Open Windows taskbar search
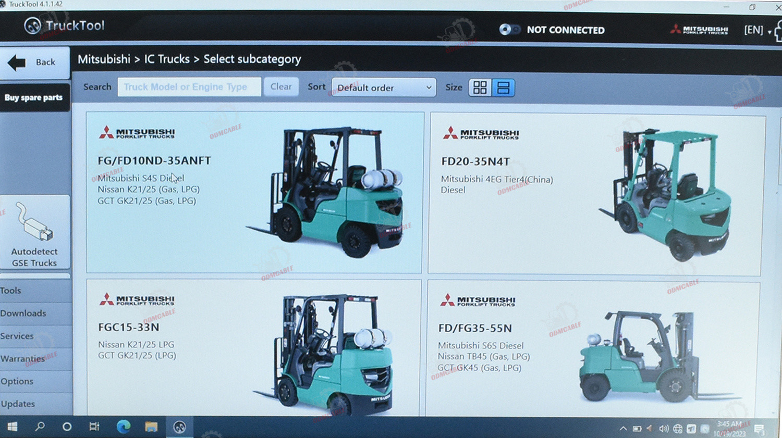The width and height of the screenshot is (782, 438). coord(40,427)
